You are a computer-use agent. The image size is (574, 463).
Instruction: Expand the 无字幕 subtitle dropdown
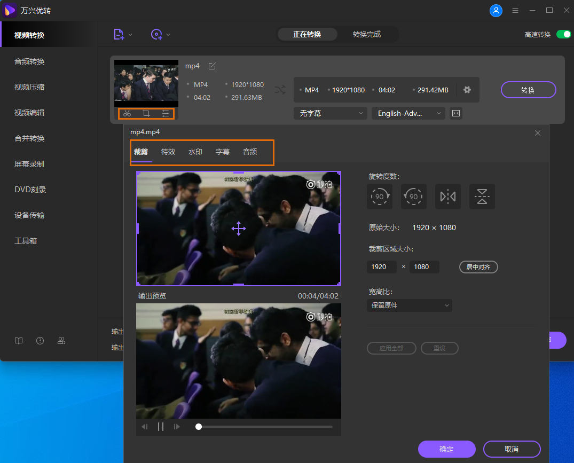330,113
